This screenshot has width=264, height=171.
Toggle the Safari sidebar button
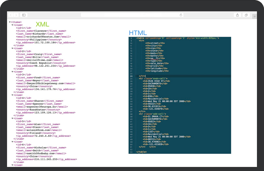[24, 15]
